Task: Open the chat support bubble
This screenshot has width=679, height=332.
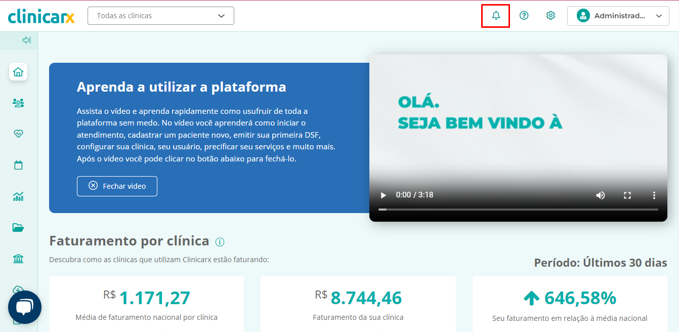Action: tap(25, 307)
